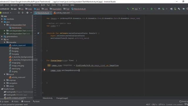Open the TODO tool window
The height and width of the screenshot is (106, 188).
point(15,102)
